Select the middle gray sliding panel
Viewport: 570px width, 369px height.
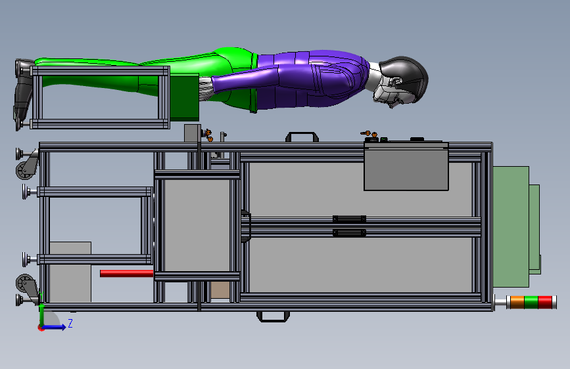point(197,225)
